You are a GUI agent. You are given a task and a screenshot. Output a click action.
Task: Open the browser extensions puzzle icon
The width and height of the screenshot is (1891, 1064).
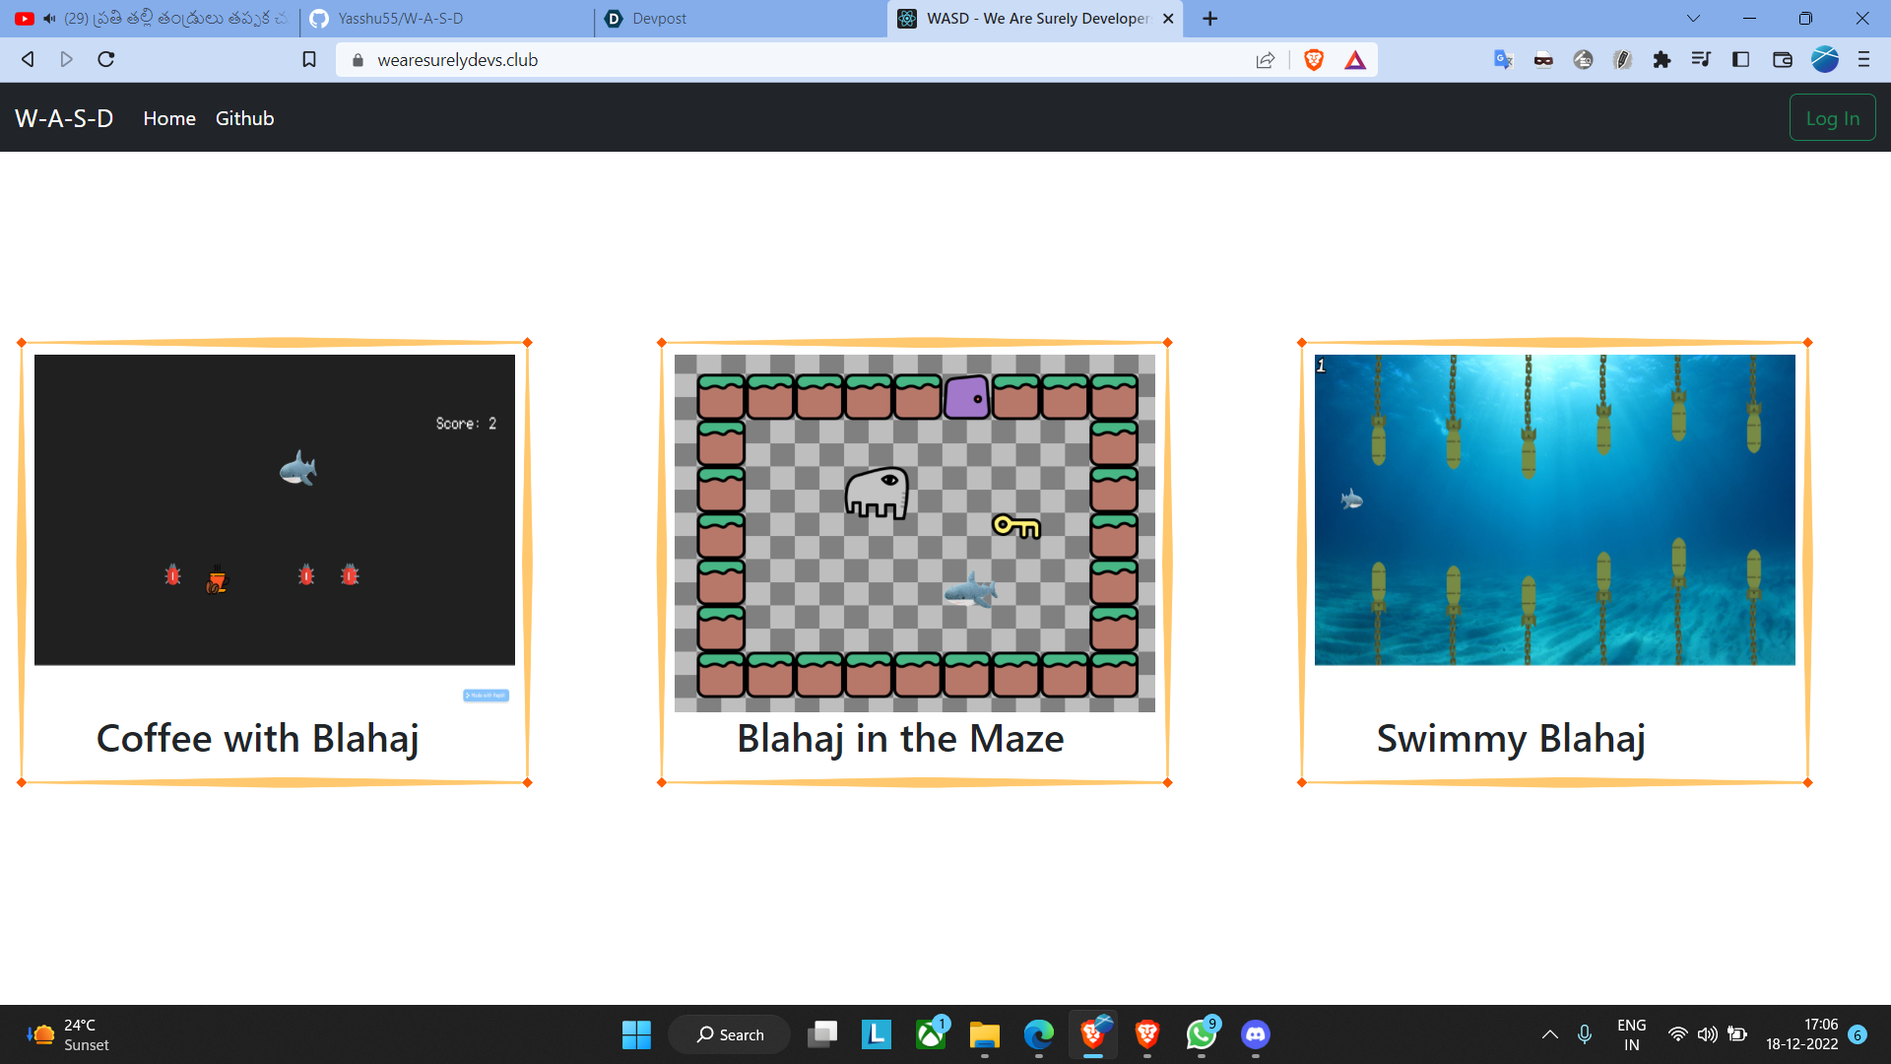[x=1662, y=60]
